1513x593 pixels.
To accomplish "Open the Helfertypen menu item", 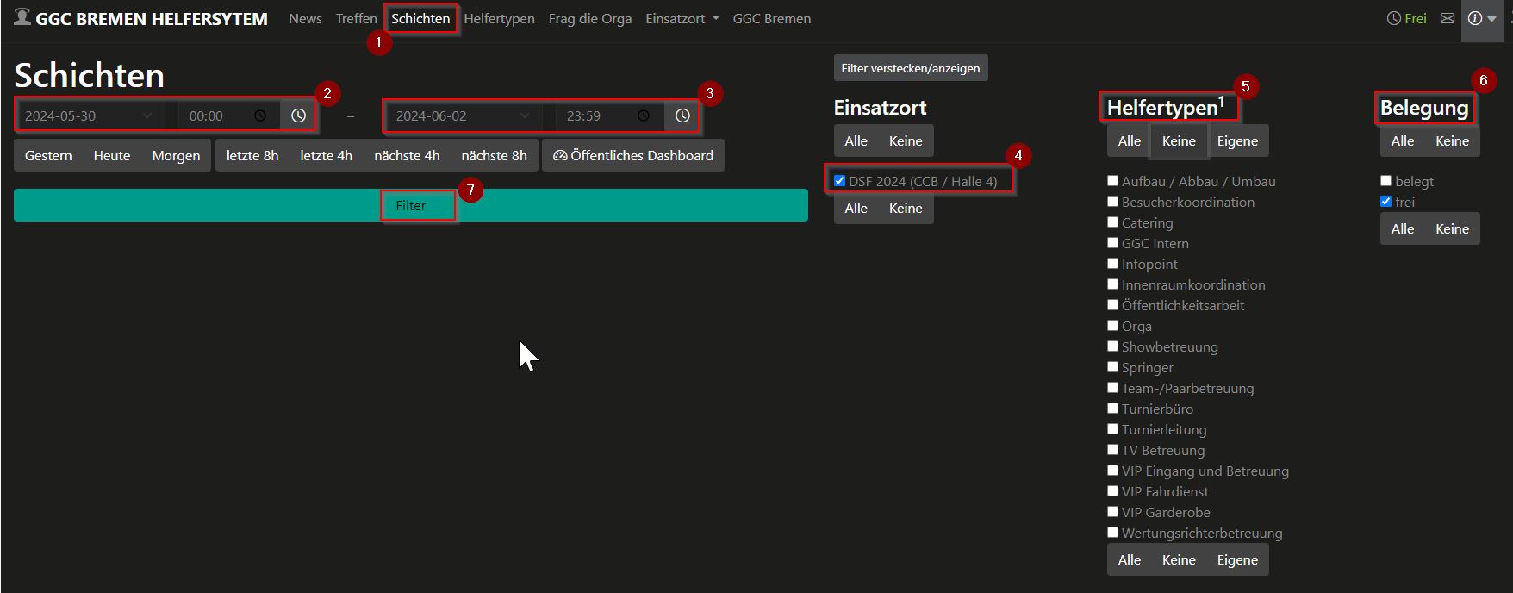I will [499, 18].
